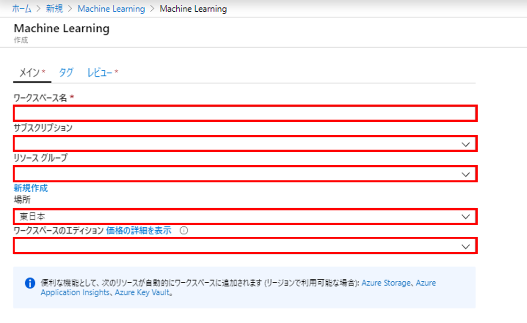Go to ホーム in the breadcrumb

(22, 9)
